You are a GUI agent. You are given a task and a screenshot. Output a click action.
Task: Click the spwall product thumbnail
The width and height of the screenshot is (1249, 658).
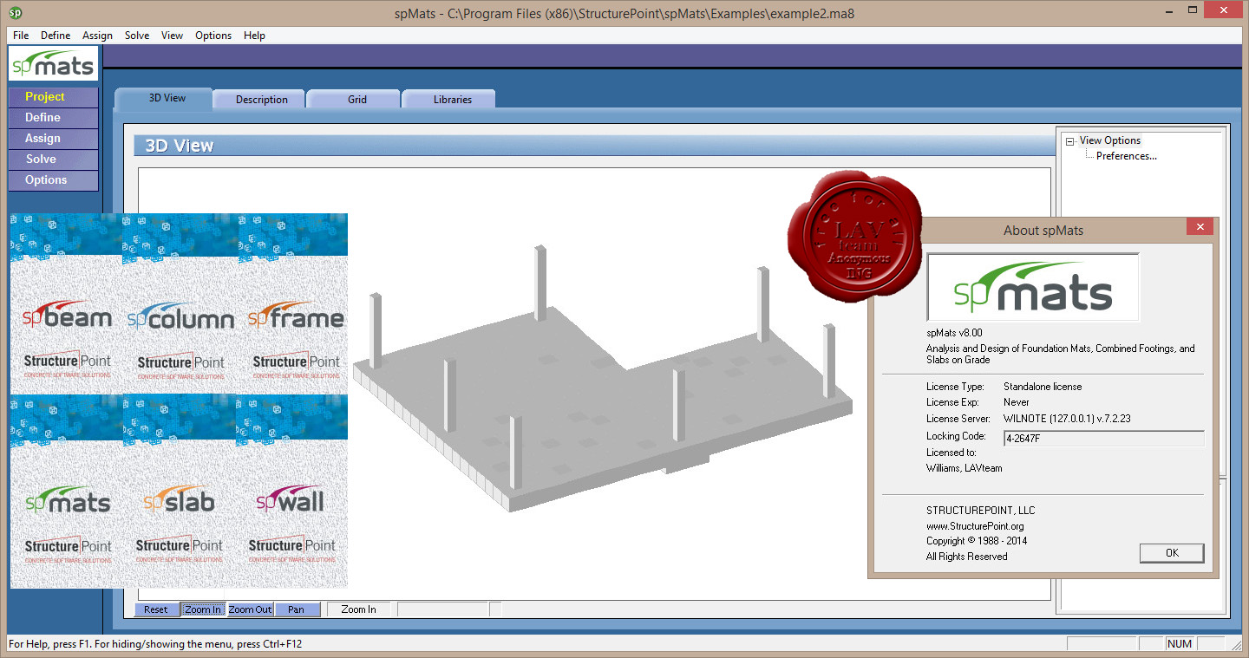pos(291,492)
